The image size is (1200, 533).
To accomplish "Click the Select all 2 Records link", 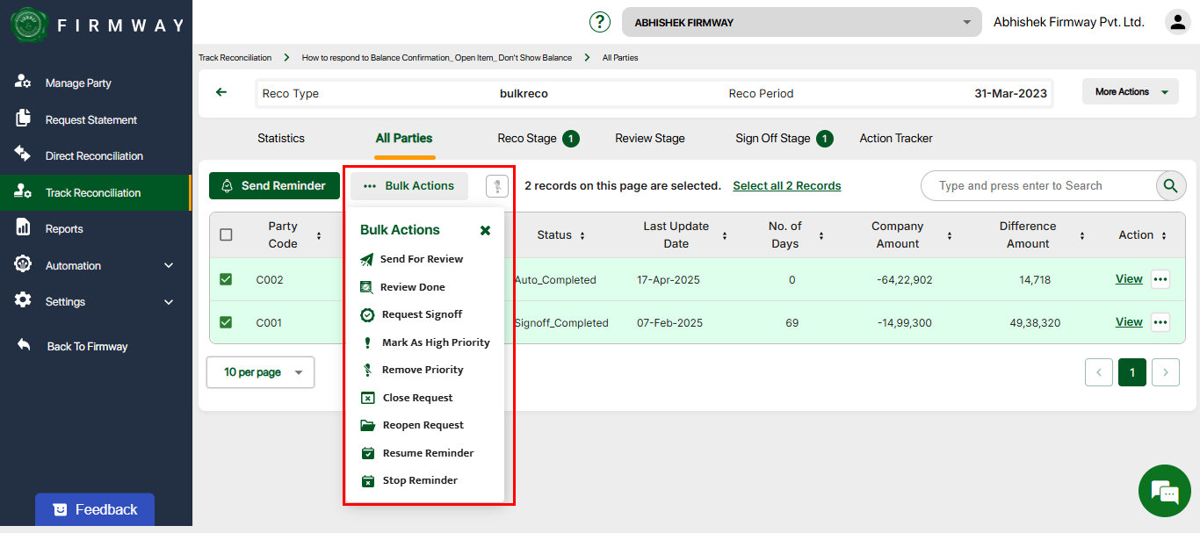I will pyautogui.click(x=786, y=186).
